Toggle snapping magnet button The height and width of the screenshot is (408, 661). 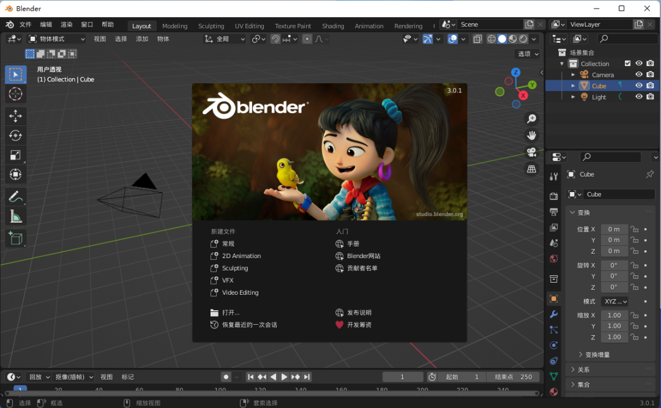[x=275, y=39]
